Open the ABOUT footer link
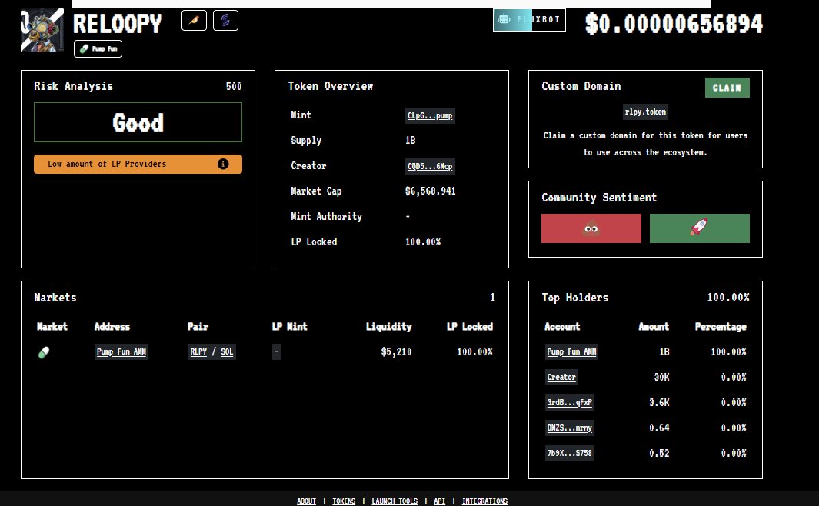 (306, 501)
